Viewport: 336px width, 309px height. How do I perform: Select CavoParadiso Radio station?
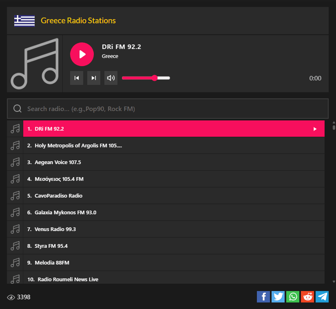pyautogui.click(x=59, y=196)
